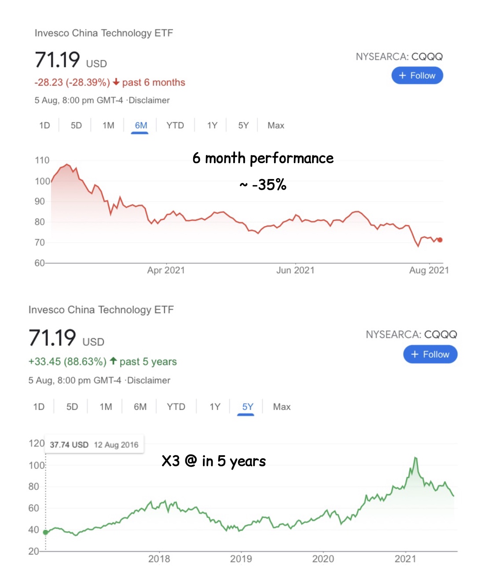The image size is (503, 588).
Task: Switch top chart to 1M range
Action: [108, 125]
